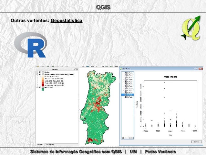Click the UBI footer text
The height and width of the screenshot is (155, 206).
click(133, 151)
